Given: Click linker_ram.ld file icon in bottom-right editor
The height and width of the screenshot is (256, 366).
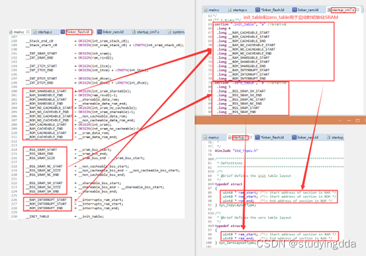Looking at the screenshot, I should coord(295,137).
